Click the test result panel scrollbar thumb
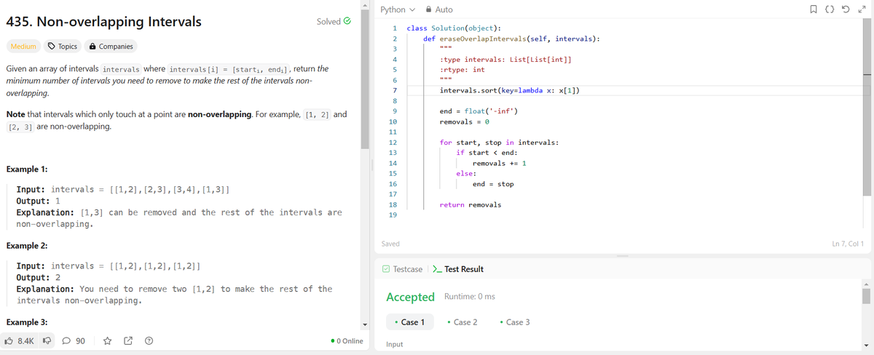Screen dimensions: 874x355 [866, 296]
